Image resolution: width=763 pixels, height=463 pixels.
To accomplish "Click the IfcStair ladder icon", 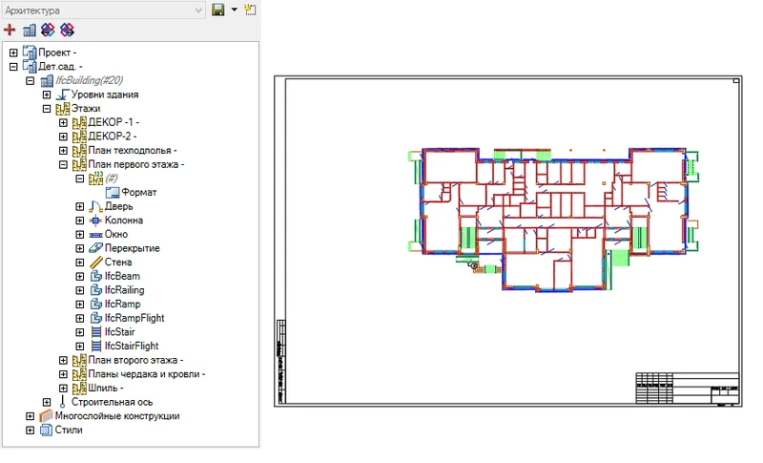I will [x=94, y=331].
